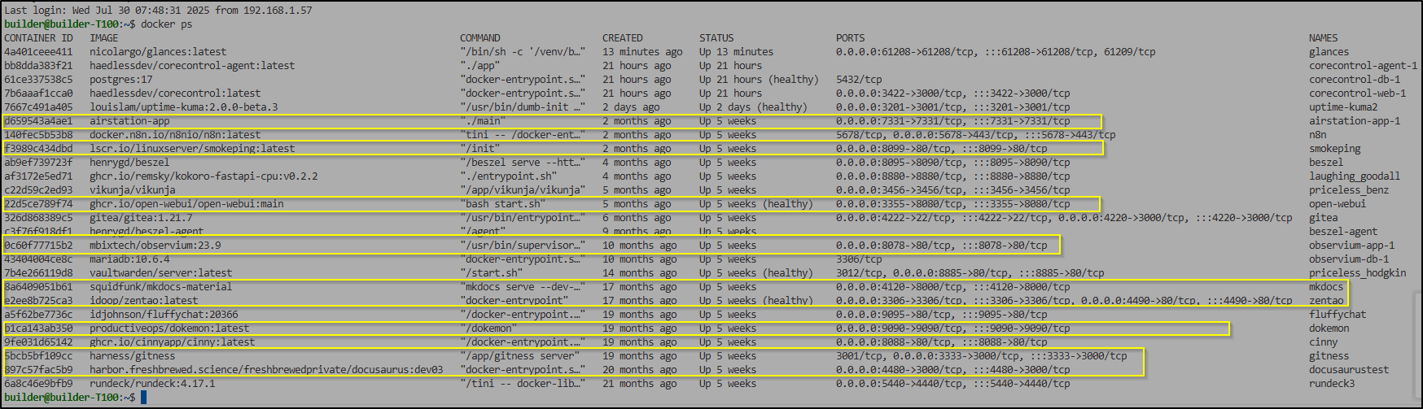1423x409 pixels.
Task: Select image ghcr.io/cinnyapp/cinny:latest
Action: [x=173, y=342]
